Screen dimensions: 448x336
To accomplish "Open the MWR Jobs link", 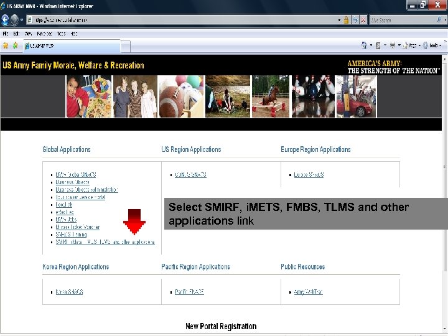I will pos(67,220).
